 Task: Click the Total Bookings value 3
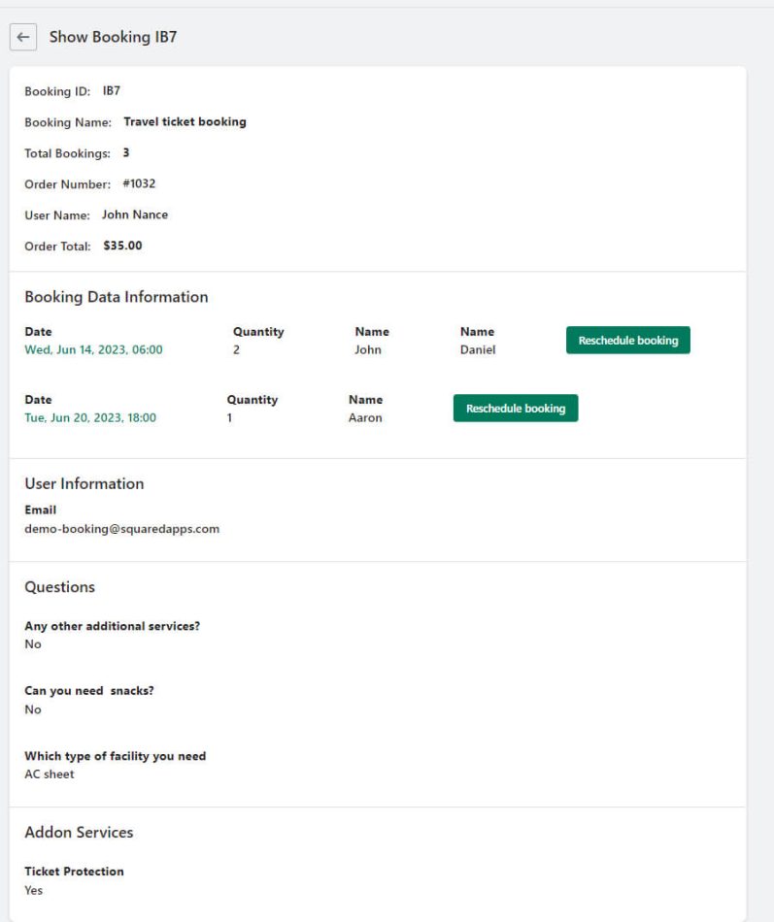point(122,152)
